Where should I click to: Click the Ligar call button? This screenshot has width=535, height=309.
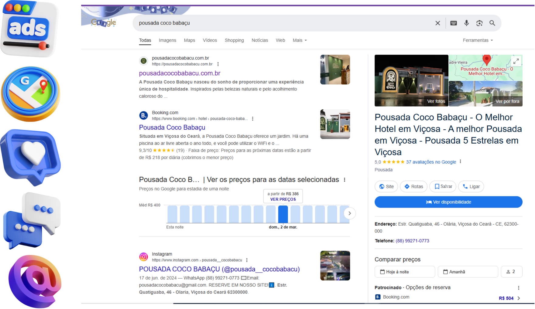point(471,186)
